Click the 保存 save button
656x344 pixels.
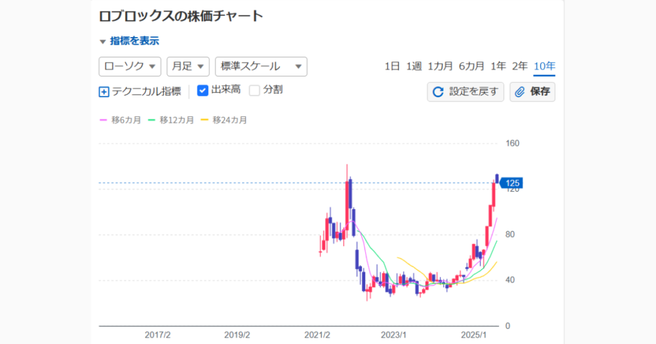tap(532, 92)
